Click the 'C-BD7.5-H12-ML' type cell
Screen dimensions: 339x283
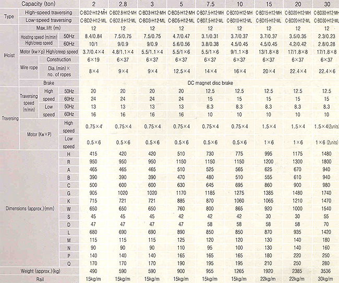tap(210, 21)
